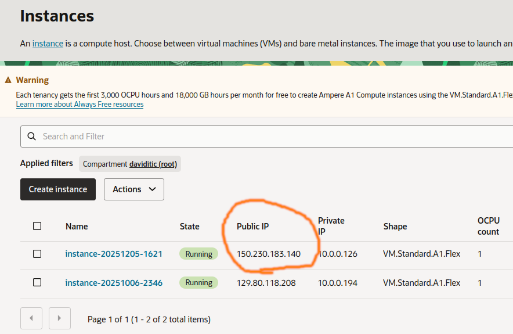The width and height of the screenshot is (513, 334).
Task: Open the Compartment daviditic (root) filter
Action: coord(130,164)
